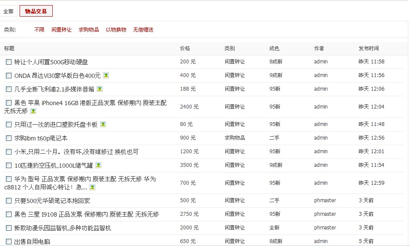This screenshot has width=410, height=246.
Task: Switch to the 全部 tab
Action: click(x=9, y=11)
